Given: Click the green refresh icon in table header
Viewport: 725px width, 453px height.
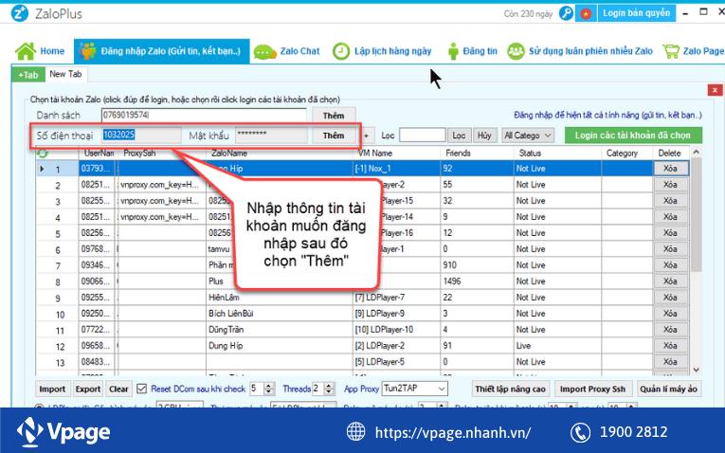Looking at the screenshot, I should 42,153.
